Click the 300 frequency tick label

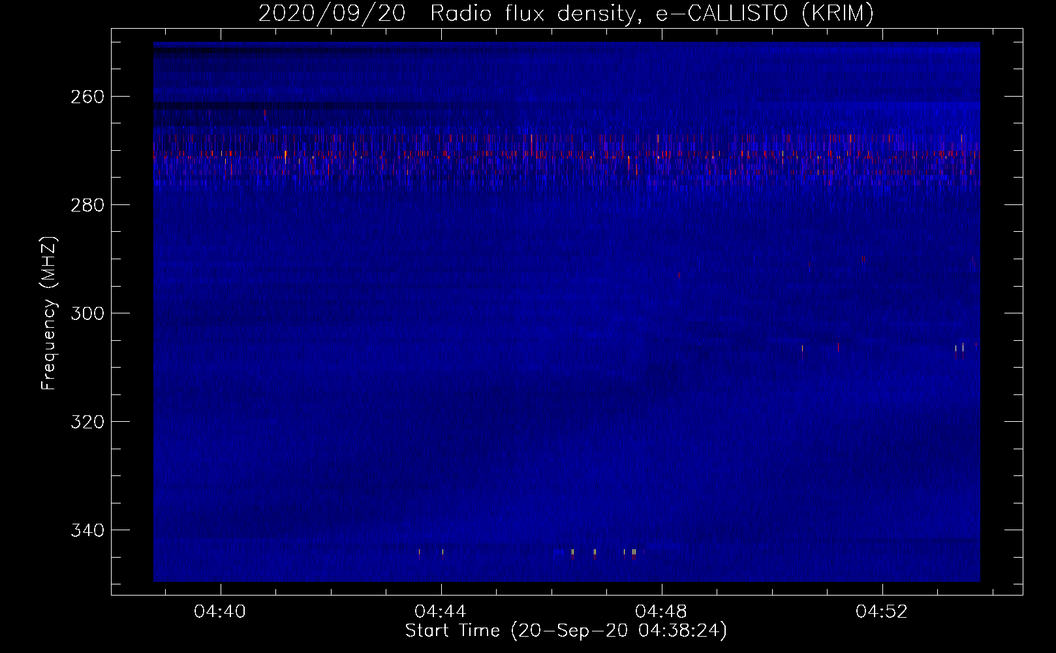pos(87,313)
